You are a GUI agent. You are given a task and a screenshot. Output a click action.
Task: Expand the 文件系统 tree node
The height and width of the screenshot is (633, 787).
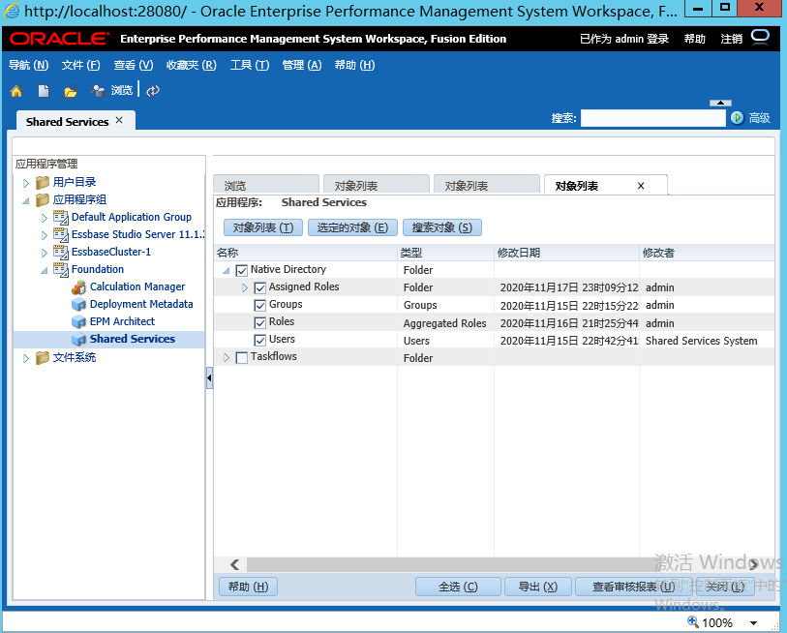coord(26,358)
